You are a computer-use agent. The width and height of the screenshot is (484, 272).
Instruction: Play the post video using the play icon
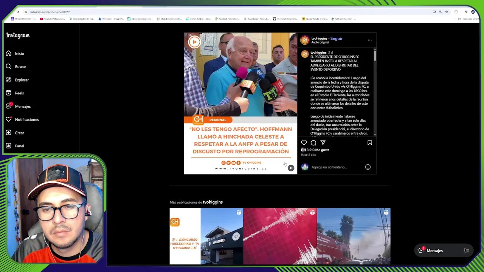[x=194, y=42]
